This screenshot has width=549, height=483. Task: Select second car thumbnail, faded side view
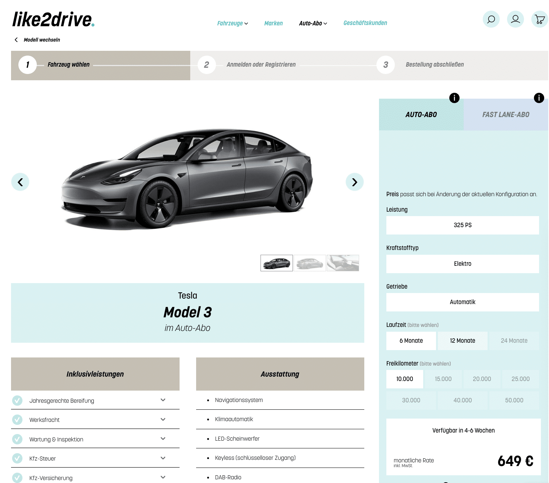[310, 263]
